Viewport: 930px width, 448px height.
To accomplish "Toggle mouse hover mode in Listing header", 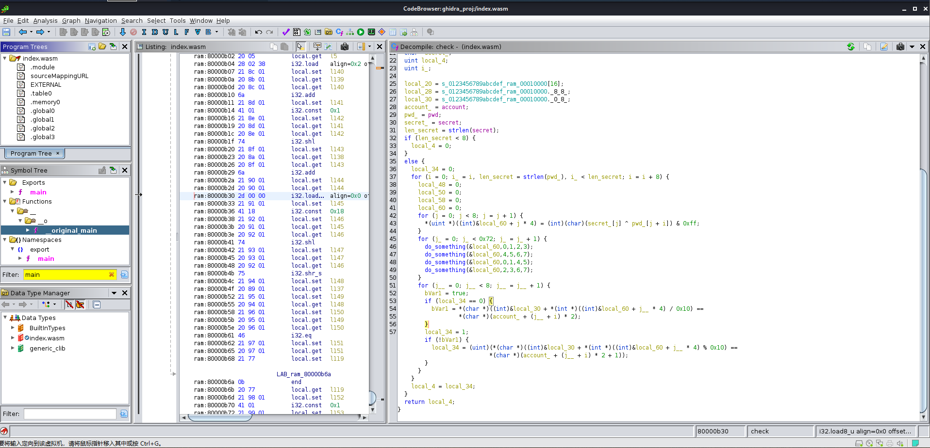I will 300,47.
